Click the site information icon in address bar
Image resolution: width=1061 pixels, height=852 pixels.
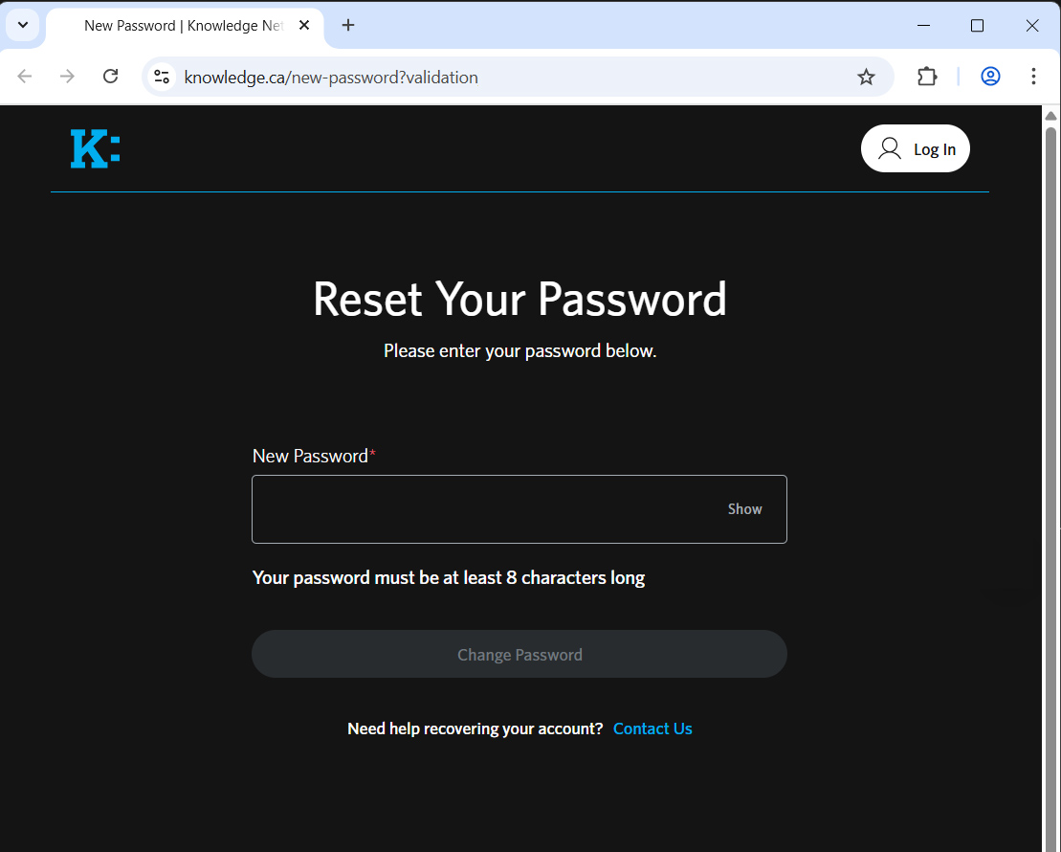click(x=163, y=78)
